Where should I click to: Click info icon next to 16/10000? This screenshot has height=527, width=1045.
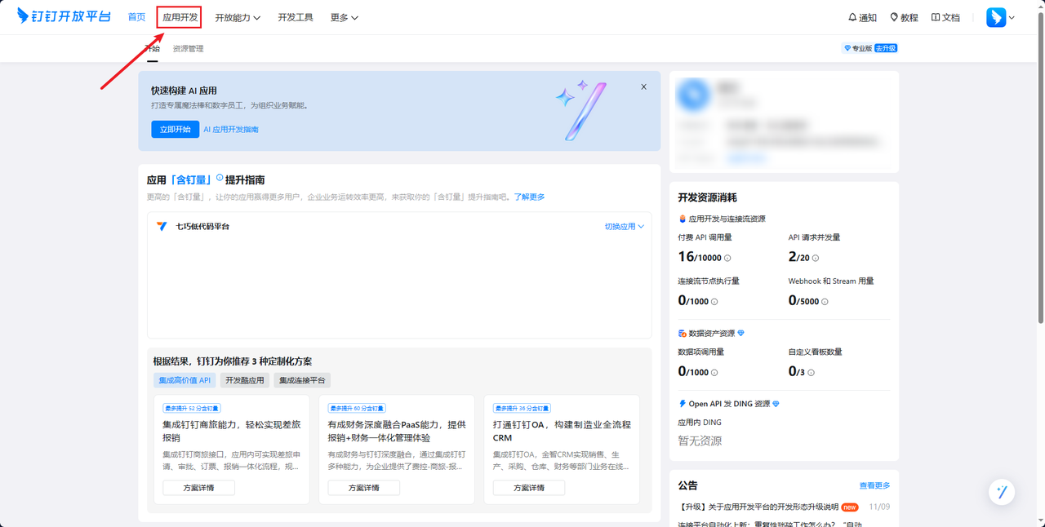pyautogui.click(x=727, y=258)
